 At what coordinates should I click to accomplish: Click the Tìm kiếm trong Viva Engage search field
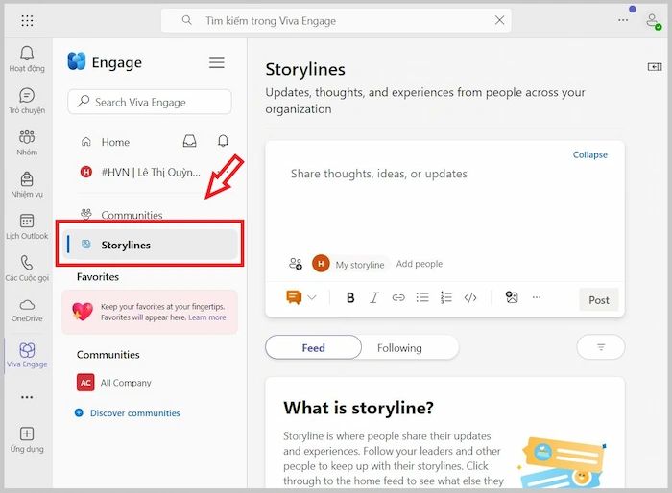[x=336, y=20]
